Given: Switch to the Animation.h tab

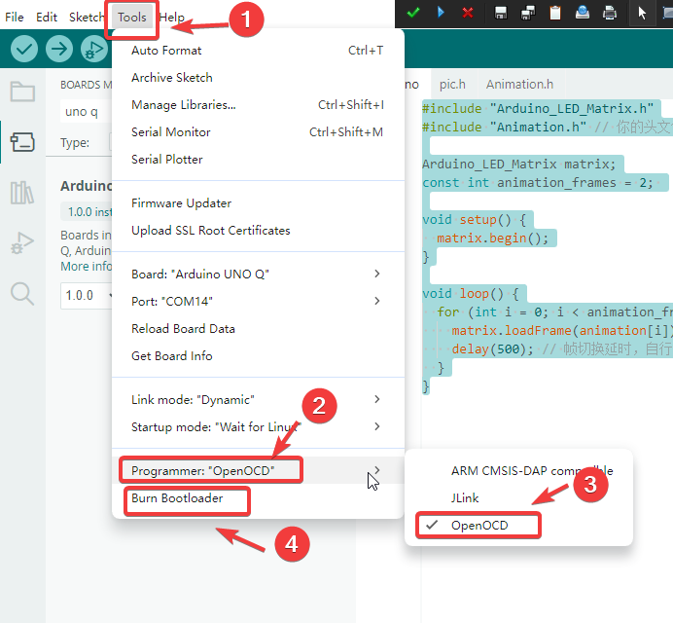Looking at the screenshot, I should tap(519, 85).
